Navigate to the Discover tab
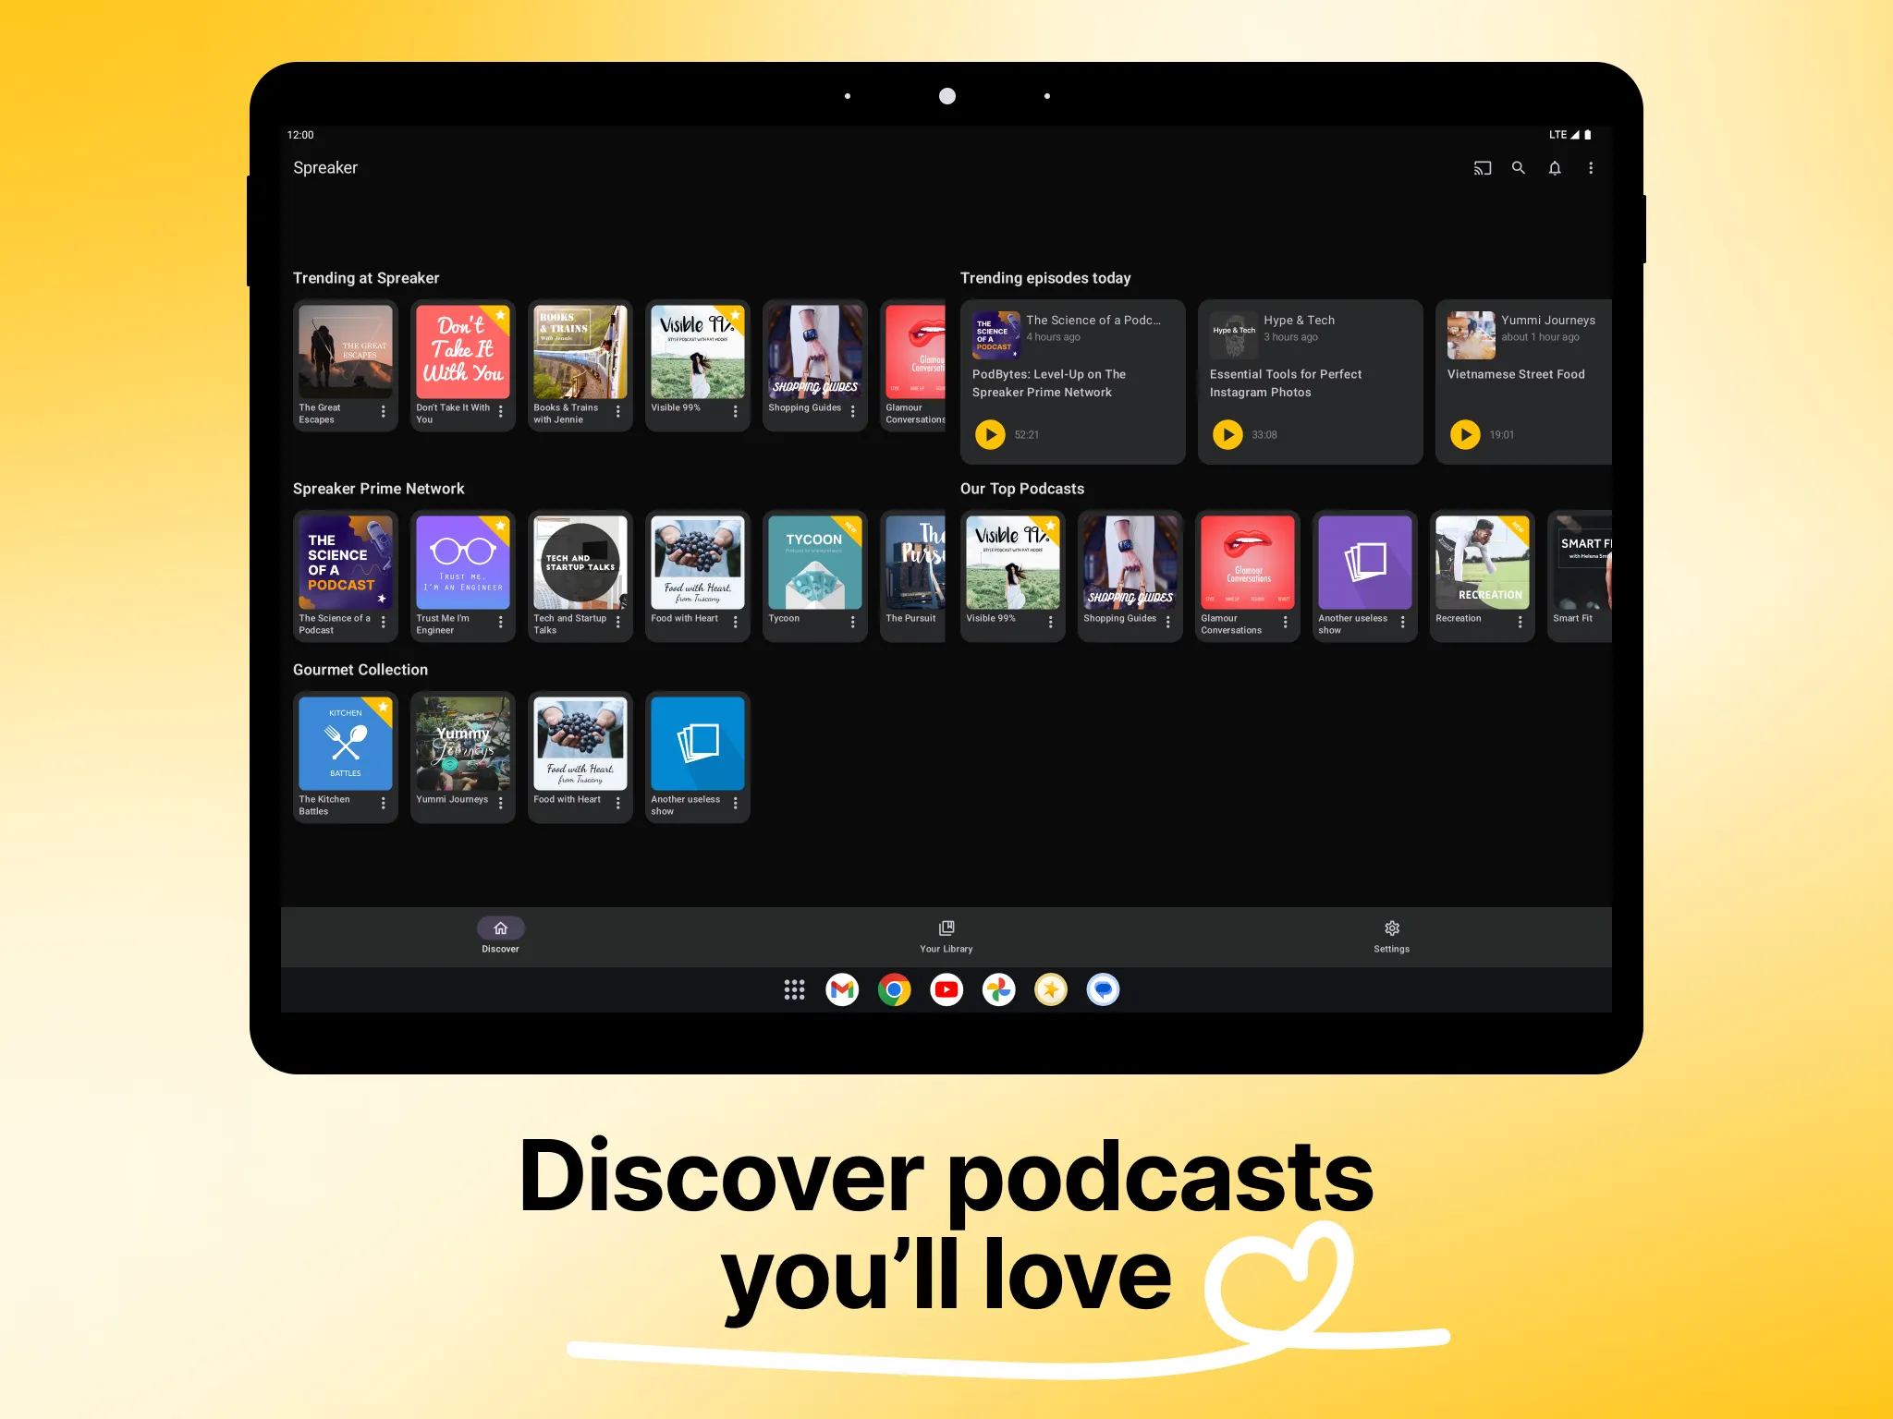 coord(499,935)
